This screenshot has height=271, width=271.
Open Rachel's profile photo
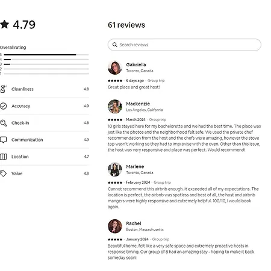(115, 226)
